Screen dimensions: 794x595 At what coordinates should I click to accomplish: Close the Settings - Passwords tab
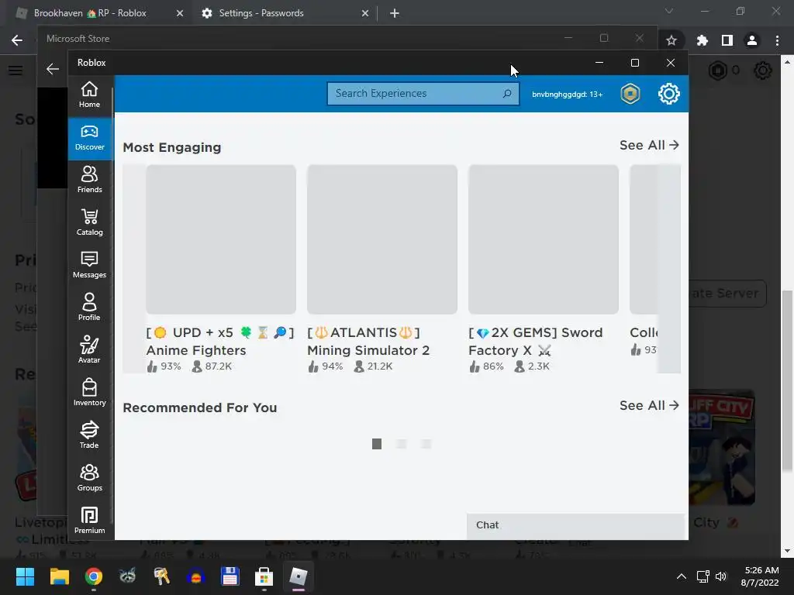click(x=364, y=14)
